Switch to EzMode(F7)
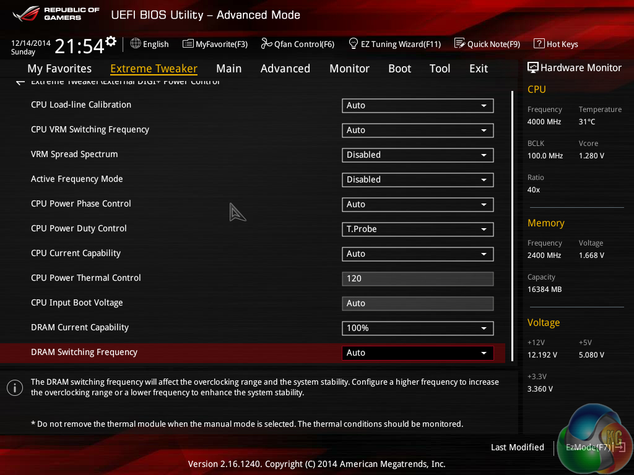 (x=595, y=447)
